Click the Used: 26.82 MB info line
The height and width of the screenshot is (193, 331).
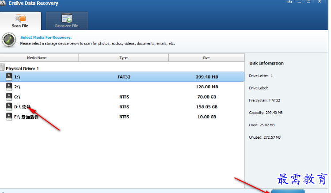(262, 125)
